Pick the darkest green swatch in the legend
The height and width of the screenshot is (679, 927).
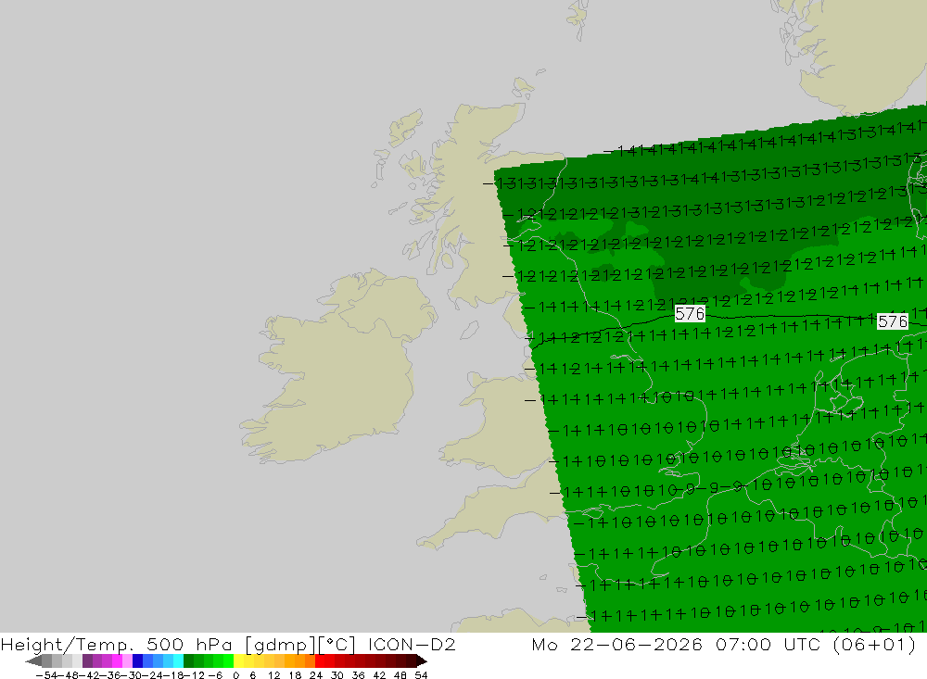[x=188, y=661]
